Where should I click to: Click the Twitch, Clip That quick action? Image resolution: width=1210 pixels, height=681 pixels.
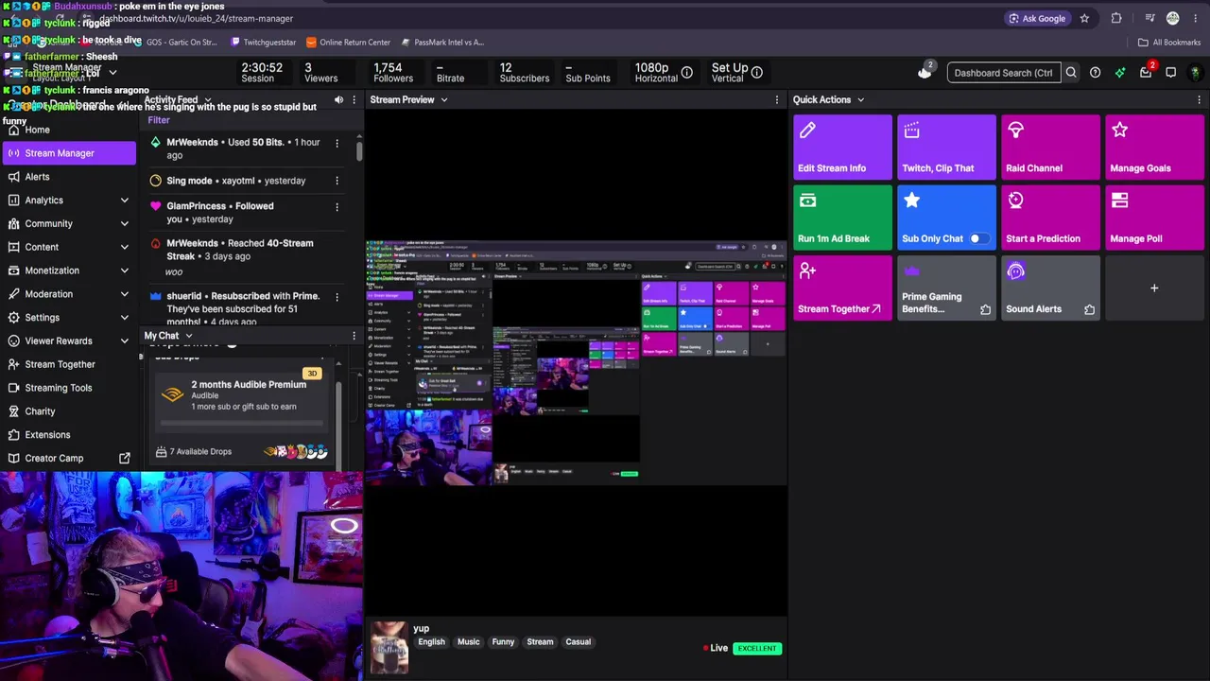946,148
